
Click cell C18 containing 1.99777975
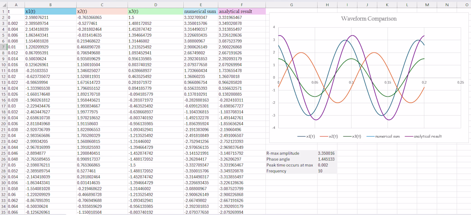click(102, 112)
